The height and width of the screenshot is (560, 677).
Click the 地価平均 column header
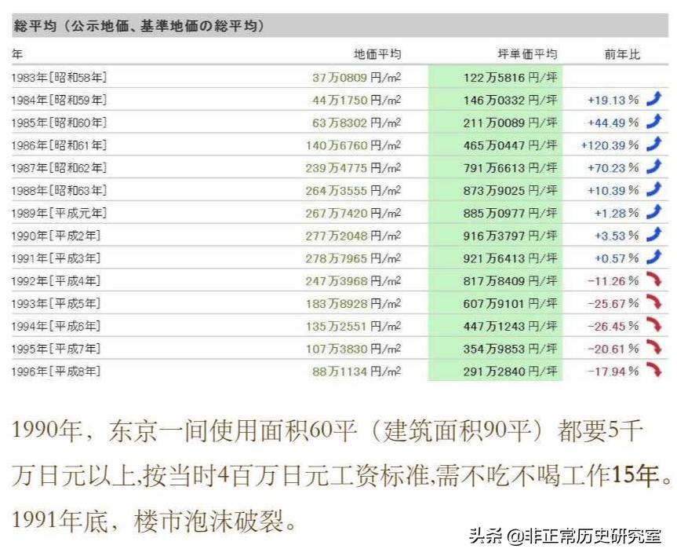(x=377, y=54)
